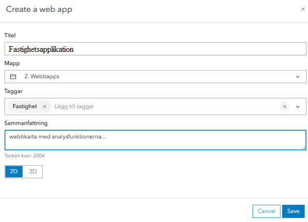Switch to 2D mode
The image size is (308, 222).
pyautogui.click(x=14, y=172)
